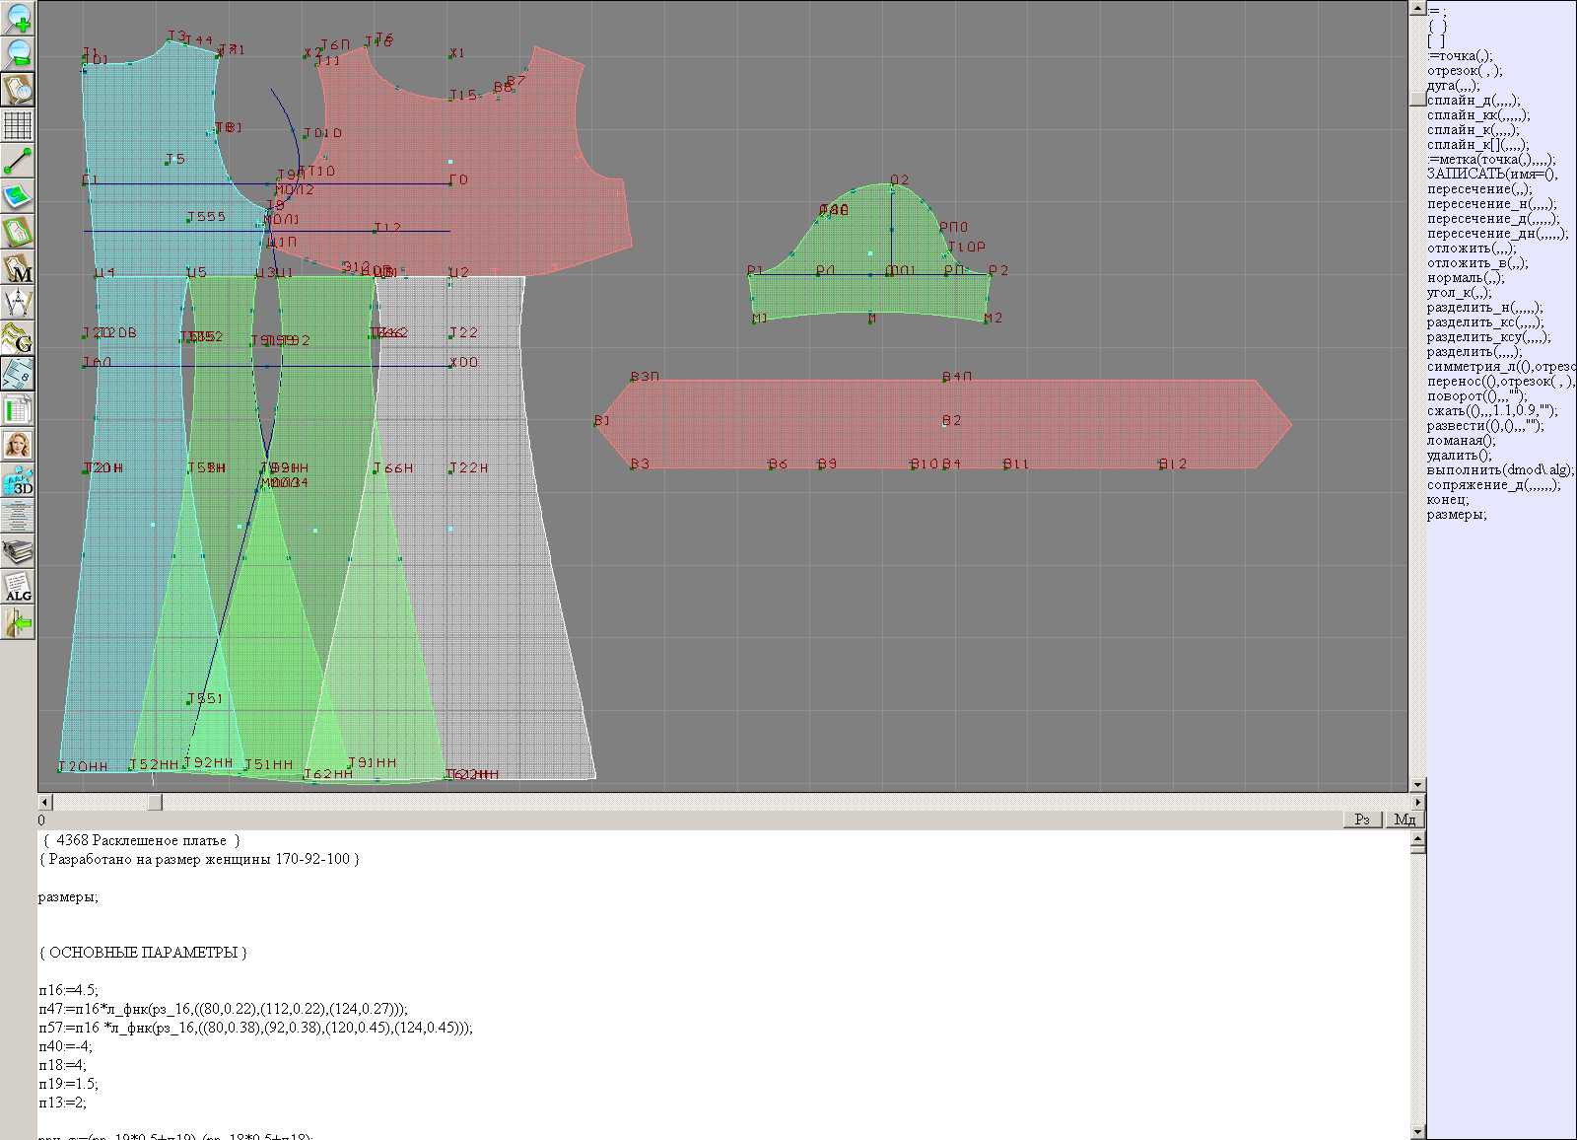
Task: Click the zoom in magnifier icon
Action: tap(18, 18)
